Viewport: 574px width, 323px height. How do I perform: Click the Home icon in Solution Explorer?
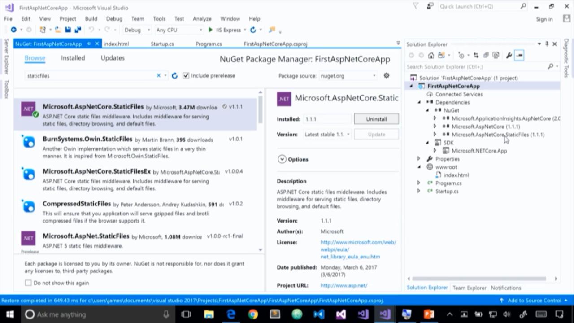click(431, 55)
